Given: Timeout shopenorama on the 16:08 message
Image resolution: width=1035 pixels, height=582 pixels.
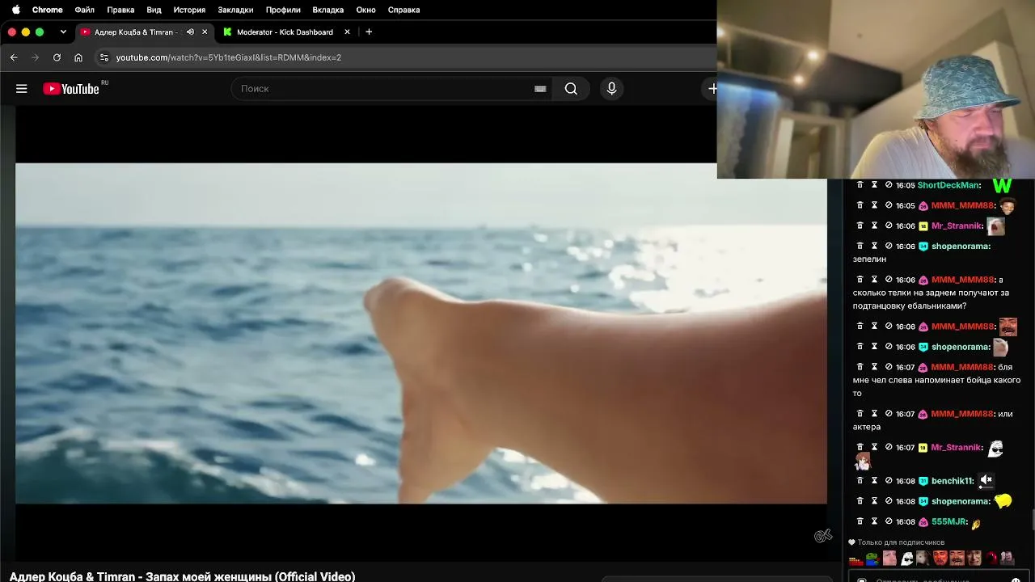Looking at the screenshot, I should coord(874,501).
